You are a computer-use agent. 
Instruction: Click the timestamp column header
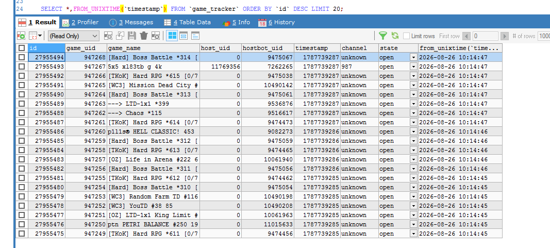[317, 48]
